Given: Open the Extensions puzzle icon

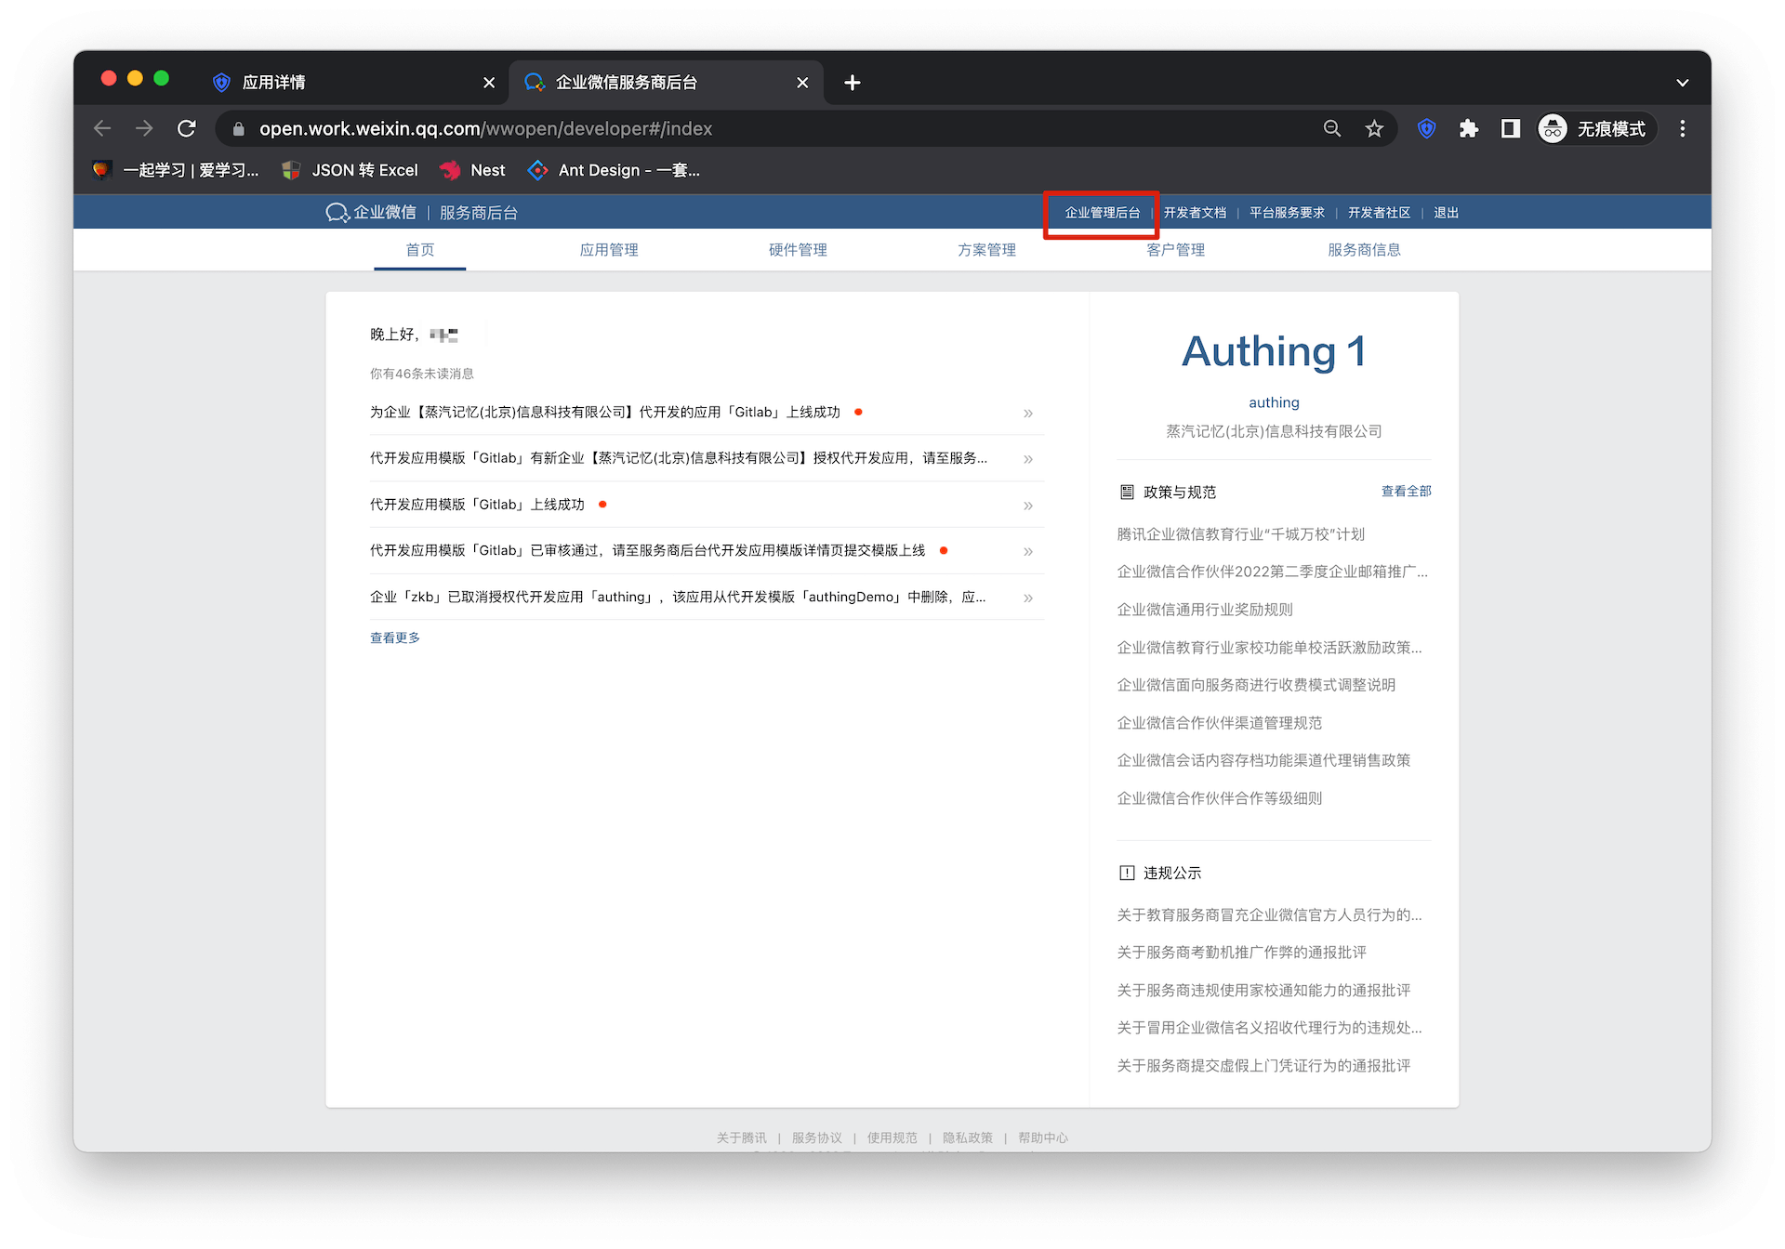Looking at the screenshot, I should [1468, 128].
